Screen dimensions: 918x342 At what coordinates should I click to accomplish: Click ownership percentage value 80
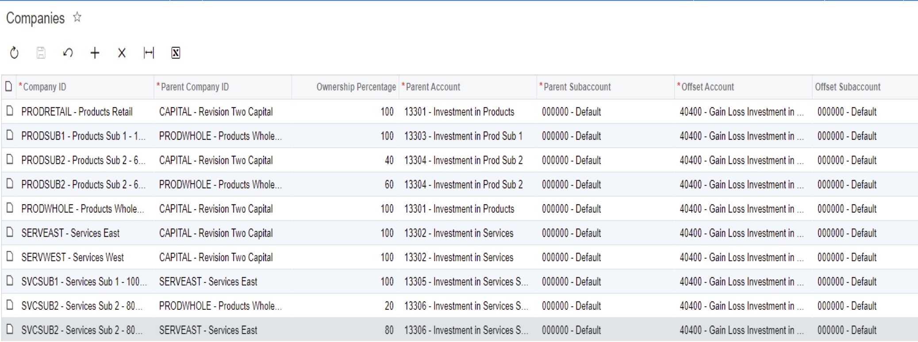click(389, 330)
